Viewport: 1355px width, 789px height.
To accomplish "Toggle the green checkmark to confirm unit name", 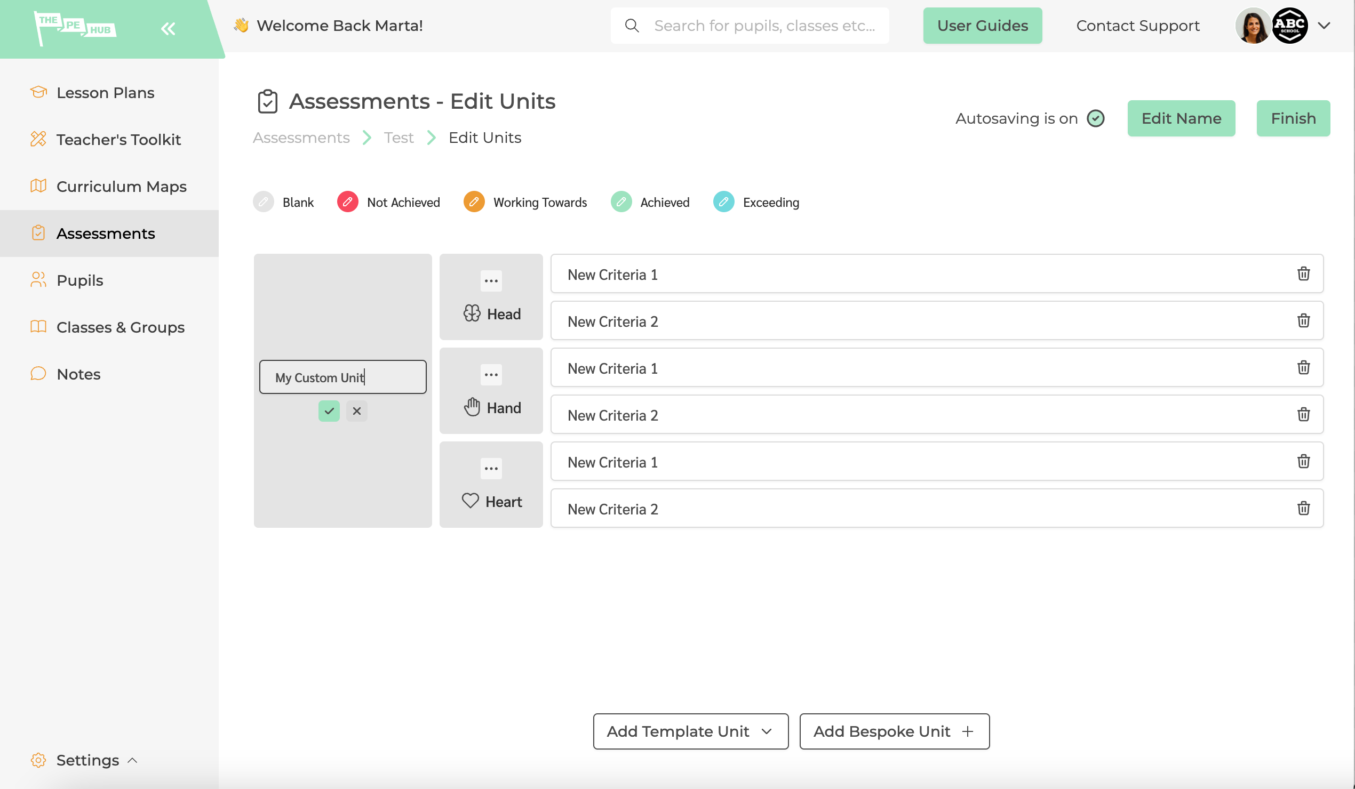I will (329, 410).
